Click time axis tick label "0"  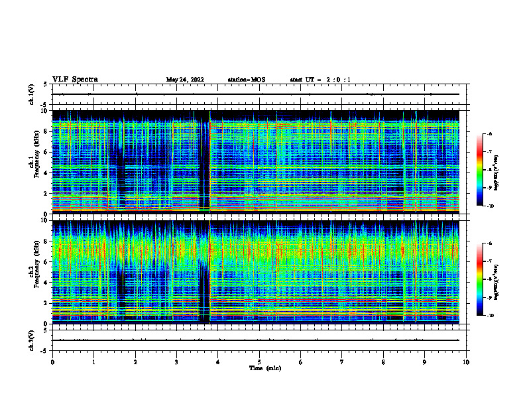(x=52, y=362)
